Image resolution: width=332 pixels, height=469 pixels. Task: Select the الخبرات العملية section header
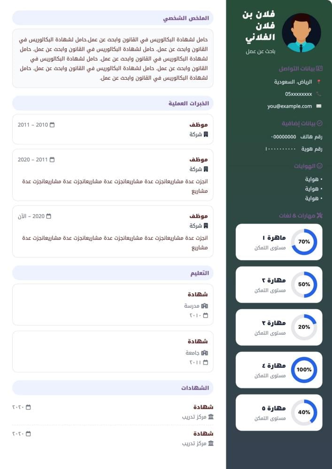[188, 103]
